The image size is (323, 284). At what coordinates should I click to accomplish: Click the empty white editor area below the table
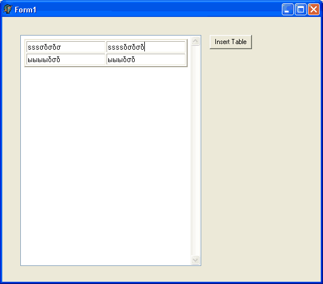click(x=106, y=165)
